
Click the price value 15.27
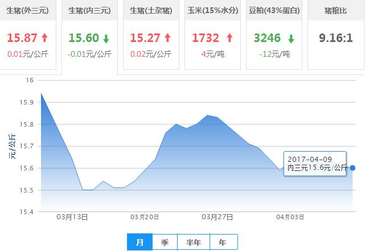[x=145, y=38]
